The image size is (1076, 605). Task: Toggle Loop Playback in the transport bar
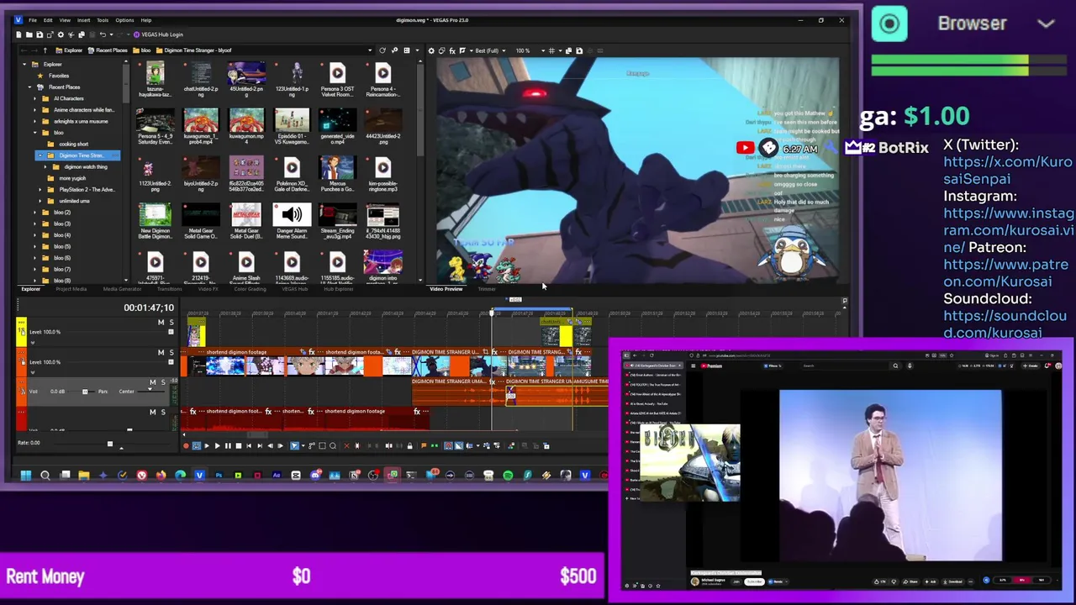pyautogui.click(x=197, y=446)
